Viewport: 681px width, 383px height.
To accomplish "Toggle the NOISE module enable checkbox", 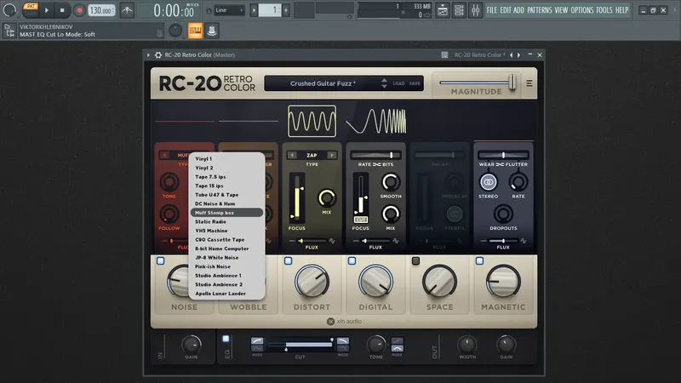I will 161,261.
